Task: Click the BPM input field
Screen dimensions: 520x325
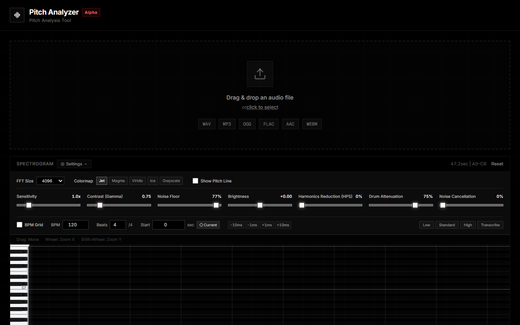Action: coord(76,225)
